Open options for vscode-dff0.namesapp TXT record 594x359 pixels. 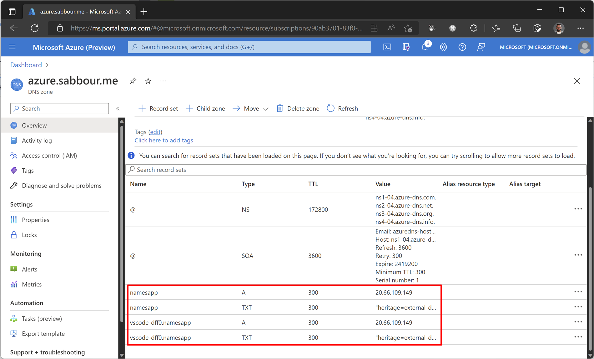point(578,337)
